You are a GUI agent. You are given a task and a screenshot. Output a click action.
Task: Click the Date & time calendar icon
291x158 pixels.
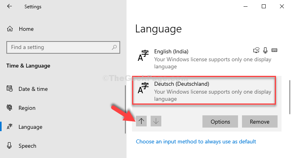[9, 88]
